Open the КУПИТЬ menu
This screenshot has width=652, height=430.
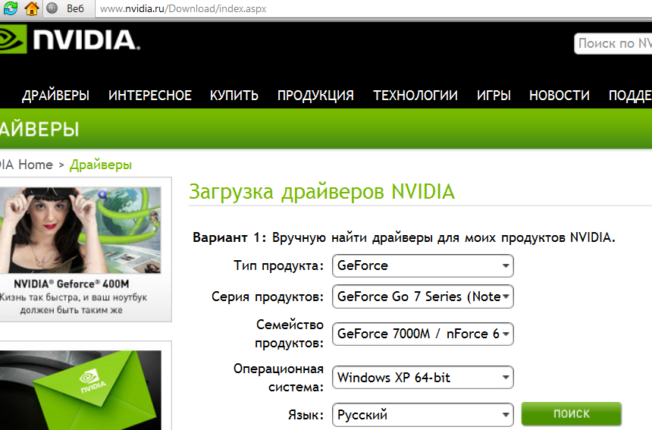click(234, 96)
